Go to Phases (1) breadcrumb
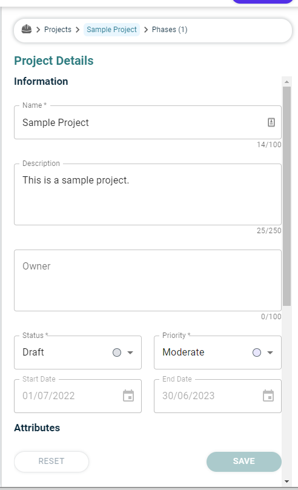 coord(170,30)
